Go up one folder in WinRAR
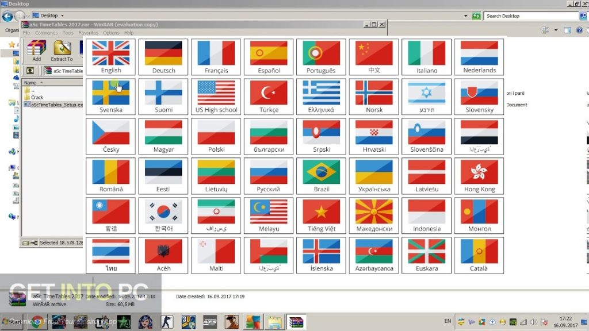This screenshot has width=589, height=331. (30, 71)
